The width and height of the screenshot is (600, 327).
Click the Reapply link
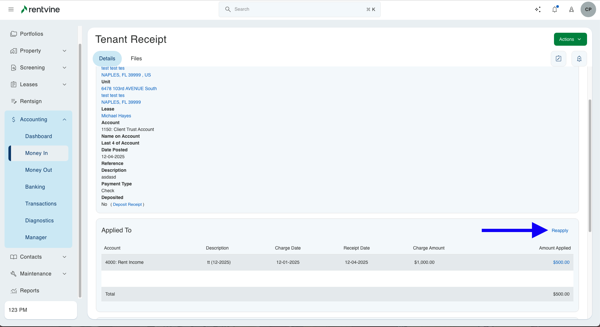point(560,230)
